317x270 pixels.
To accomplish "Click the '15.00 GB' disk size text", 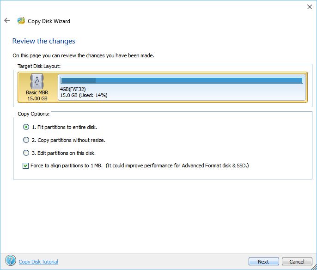I will (37, 98).
